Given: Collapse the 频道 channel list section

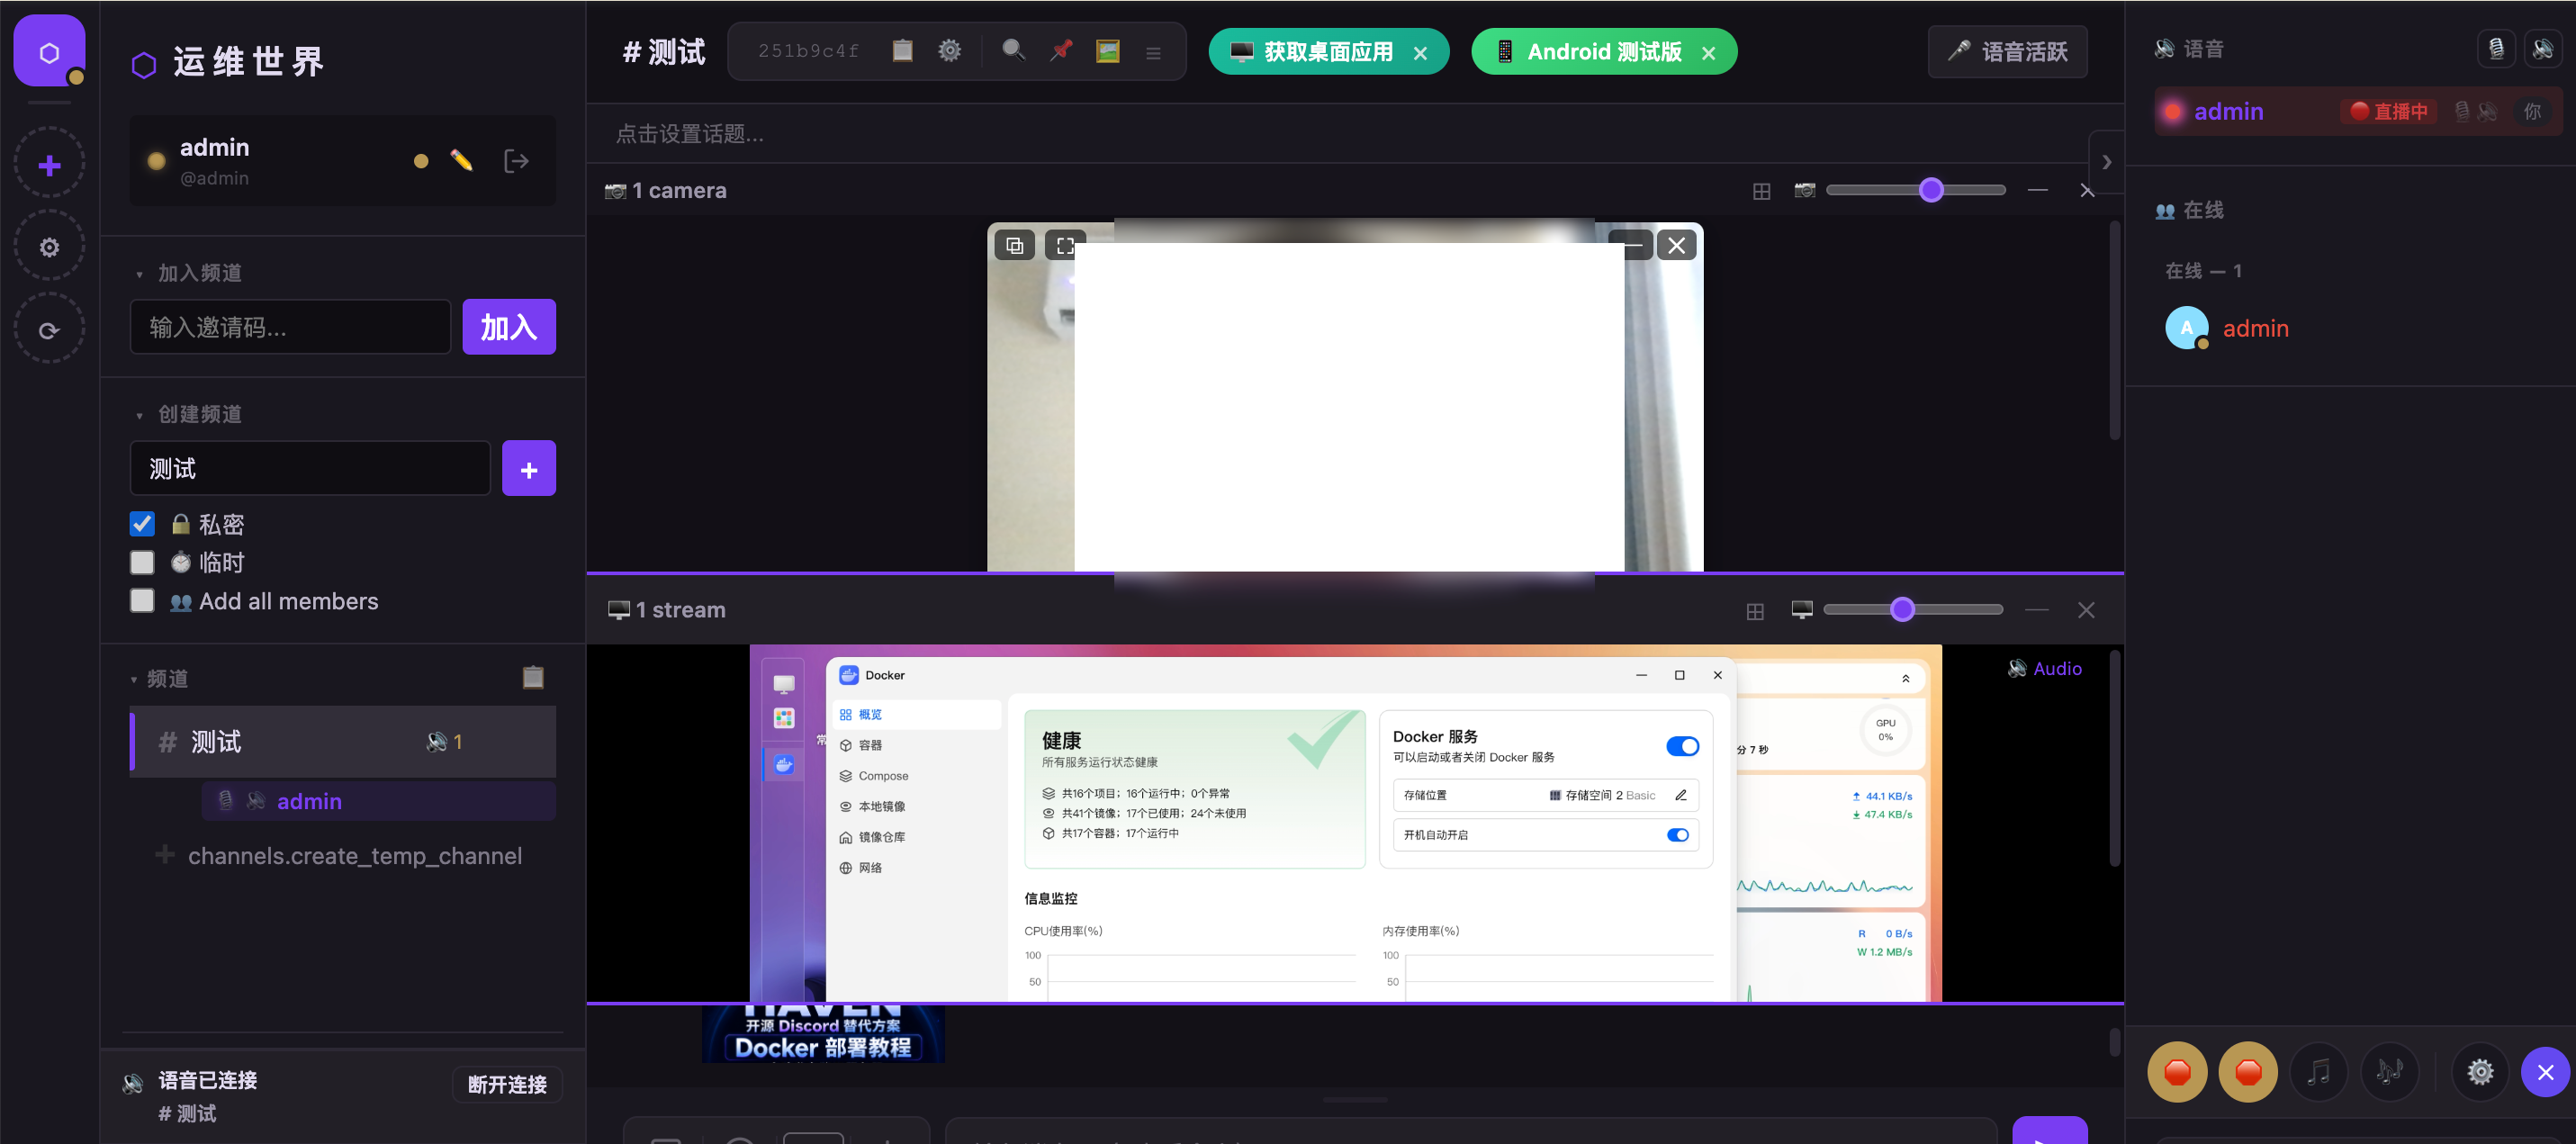Looking at the screenshot, I should [160, 679].
